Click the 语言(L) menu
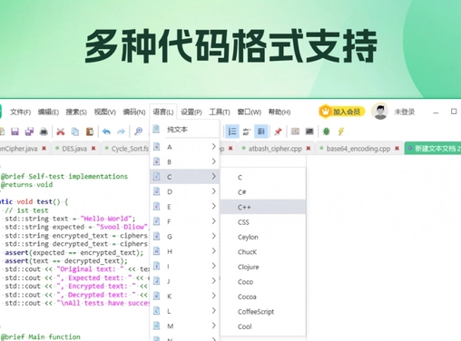This screenshot has width=461, height=341. click(x=163, y=112)
